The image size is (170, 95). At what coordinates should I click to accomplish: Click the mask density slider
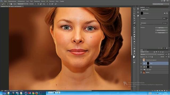click(154, 20)
